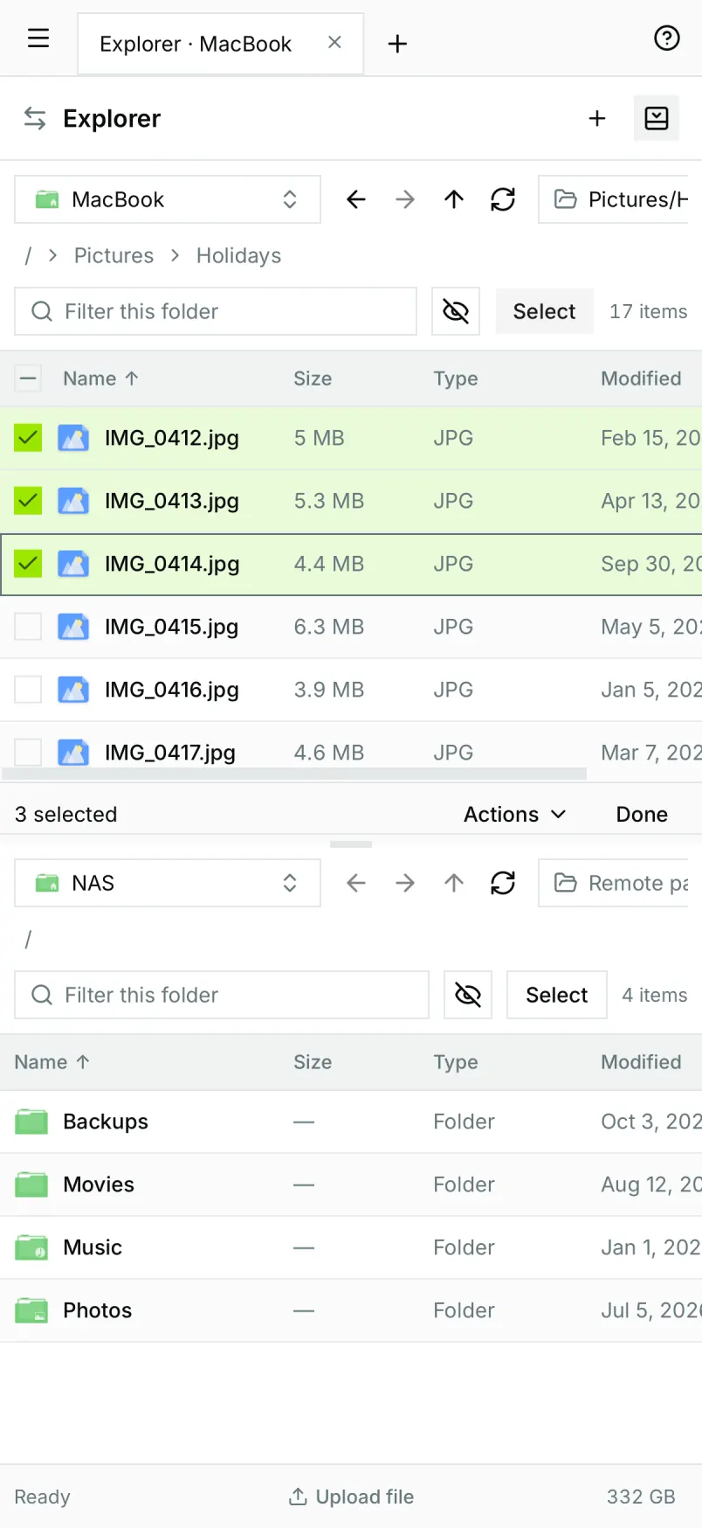702x1528 pixels.
Task: Refresh the MacBook pane
Action: coord(503,199)
